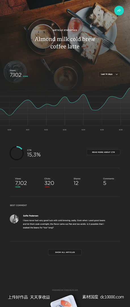Select the 6/21 date axis label
The height and width of the screenshot is (307, 130).
click(x=27, y=130)
